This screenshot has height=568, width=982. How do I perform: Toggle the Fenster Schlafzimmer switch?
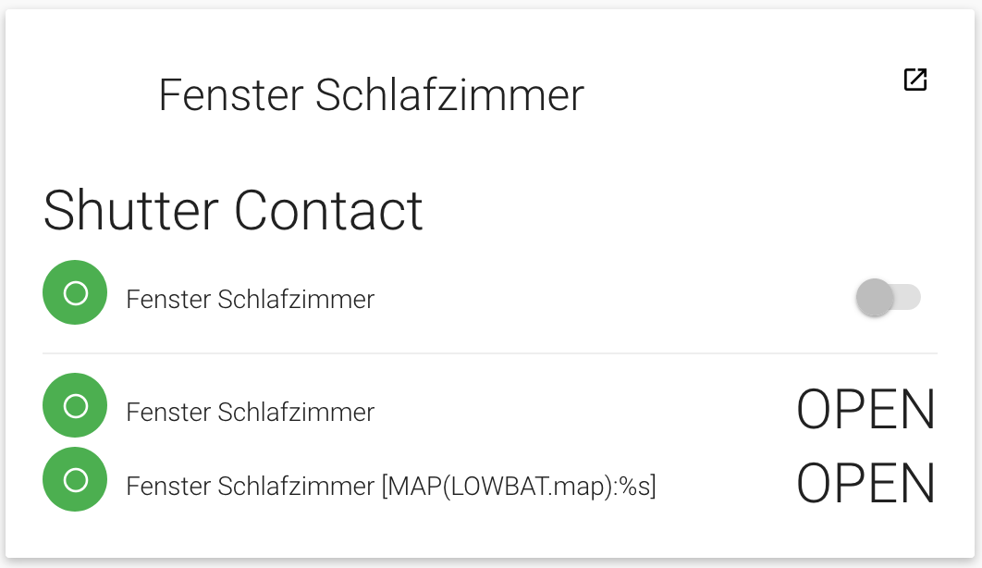click(x=888, y=297)
